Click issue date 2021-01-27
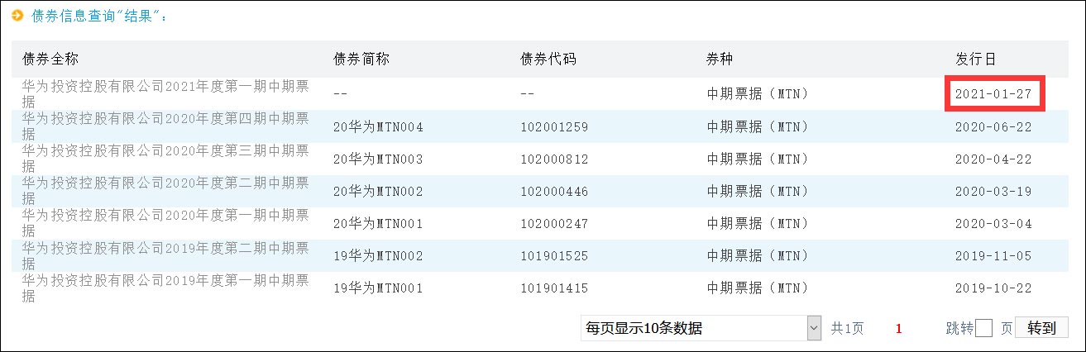The width and height of the screenshot is (1086, 352). coord(993,94)
